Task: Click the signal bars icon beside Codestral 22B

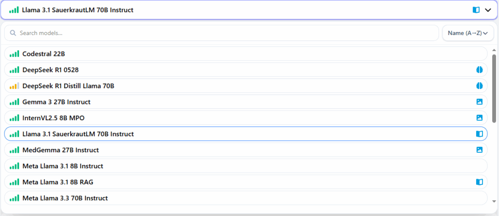Action: coord(14,54)
